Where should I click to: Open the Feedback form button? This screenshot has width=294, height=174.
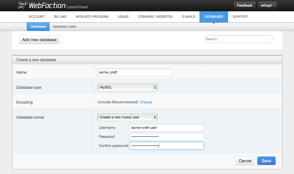point(244,5)
